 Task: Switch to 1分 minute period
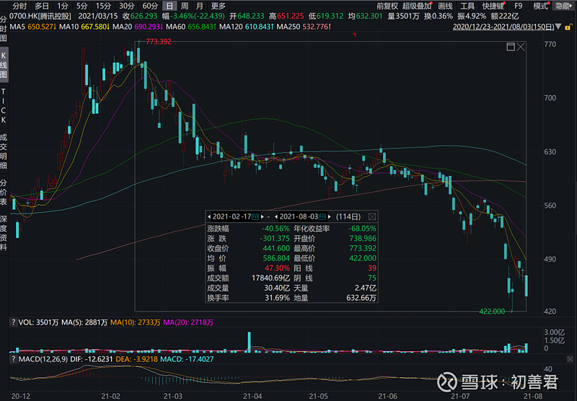[63, 6]
